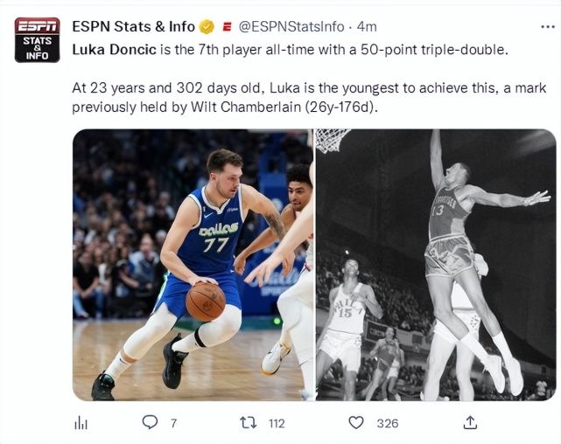This screenshot has height=444, width=561.
Task: Click the reply count of 7
Action: tap(173, 423)
